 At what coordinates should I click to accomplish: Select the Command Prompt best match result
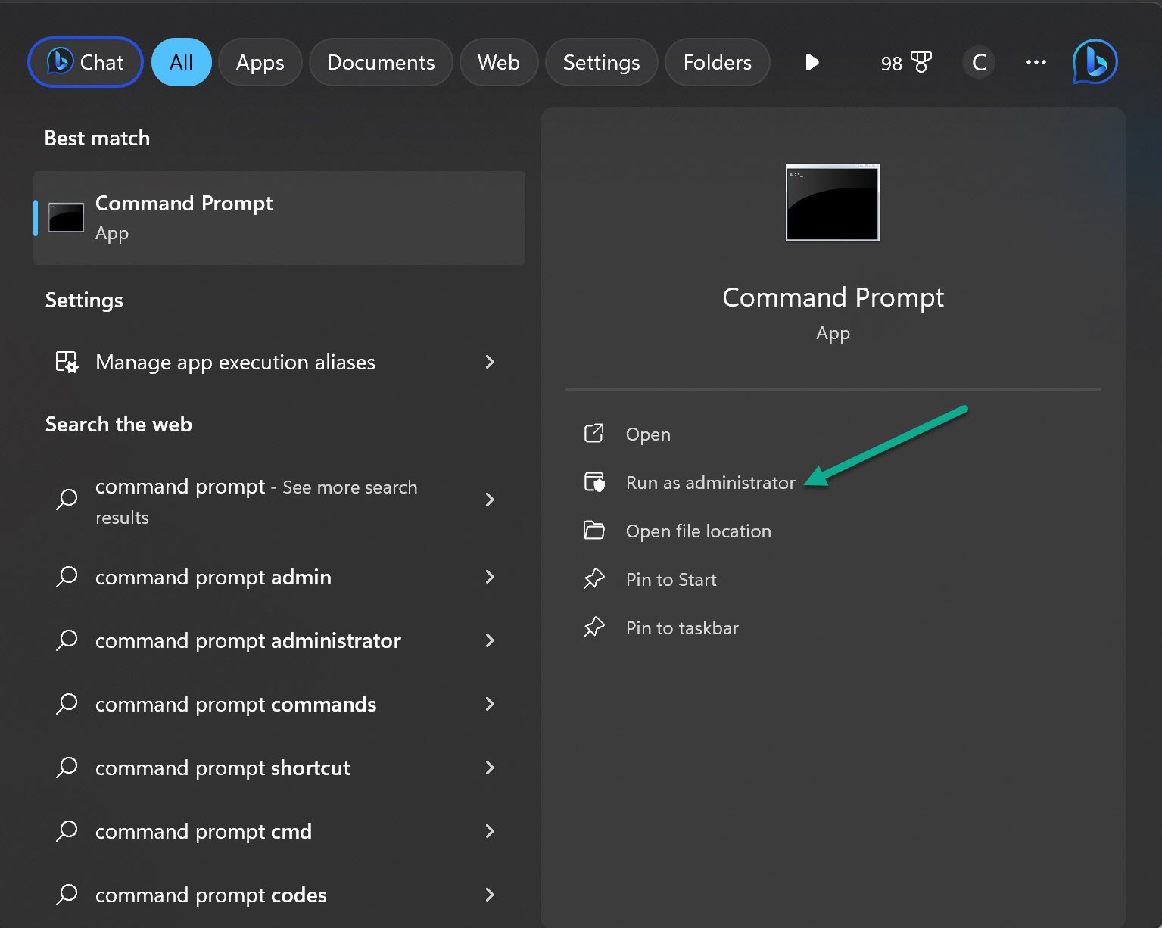point(279,217)
